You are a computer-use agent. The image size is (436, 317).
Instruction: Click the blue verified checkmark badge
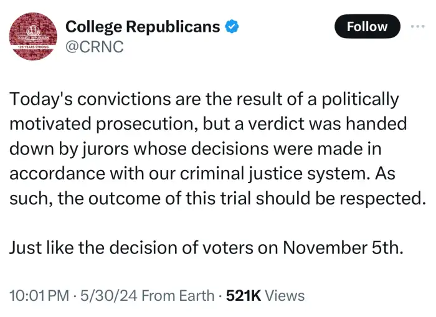coord(234,26)
